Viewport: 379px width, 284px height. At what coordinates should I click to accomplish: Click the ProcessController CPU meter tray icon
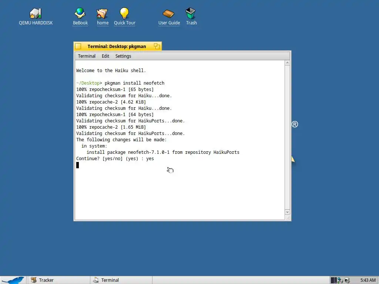pyautogui.click(x=333, y=280)
